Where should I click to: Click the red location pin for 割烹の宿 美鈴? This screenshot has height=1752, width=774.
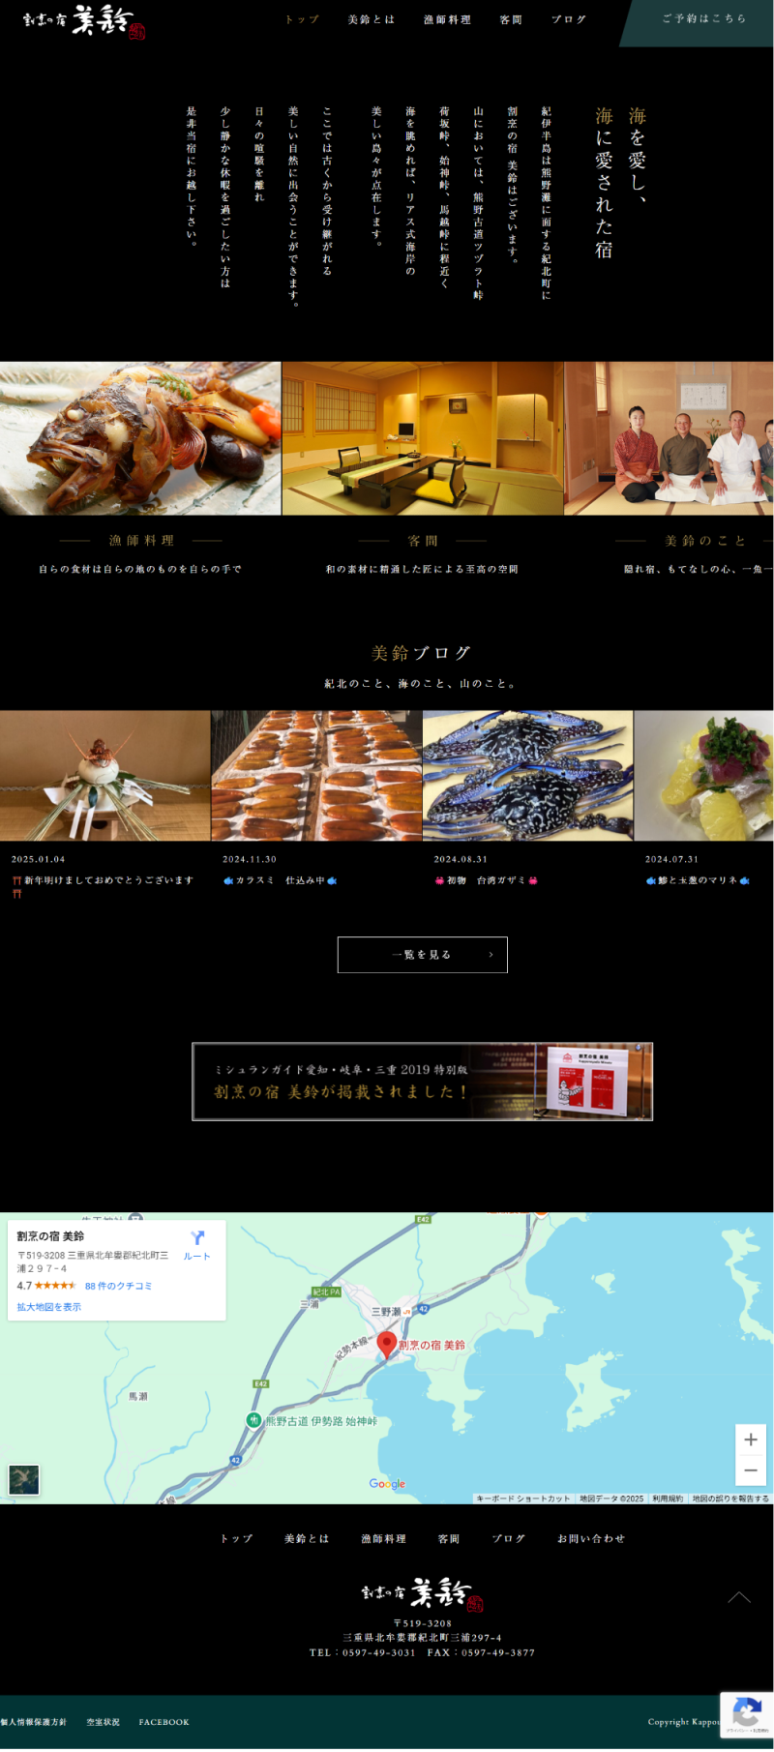click(386, 1345)
